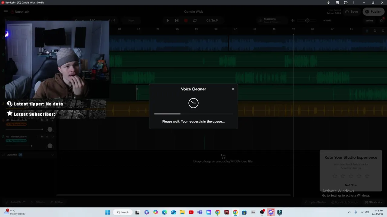This screenshot has height=217, width=387.
Task: Open the Chrome extensions puzzle icon
Action: [x=346, y=3]
